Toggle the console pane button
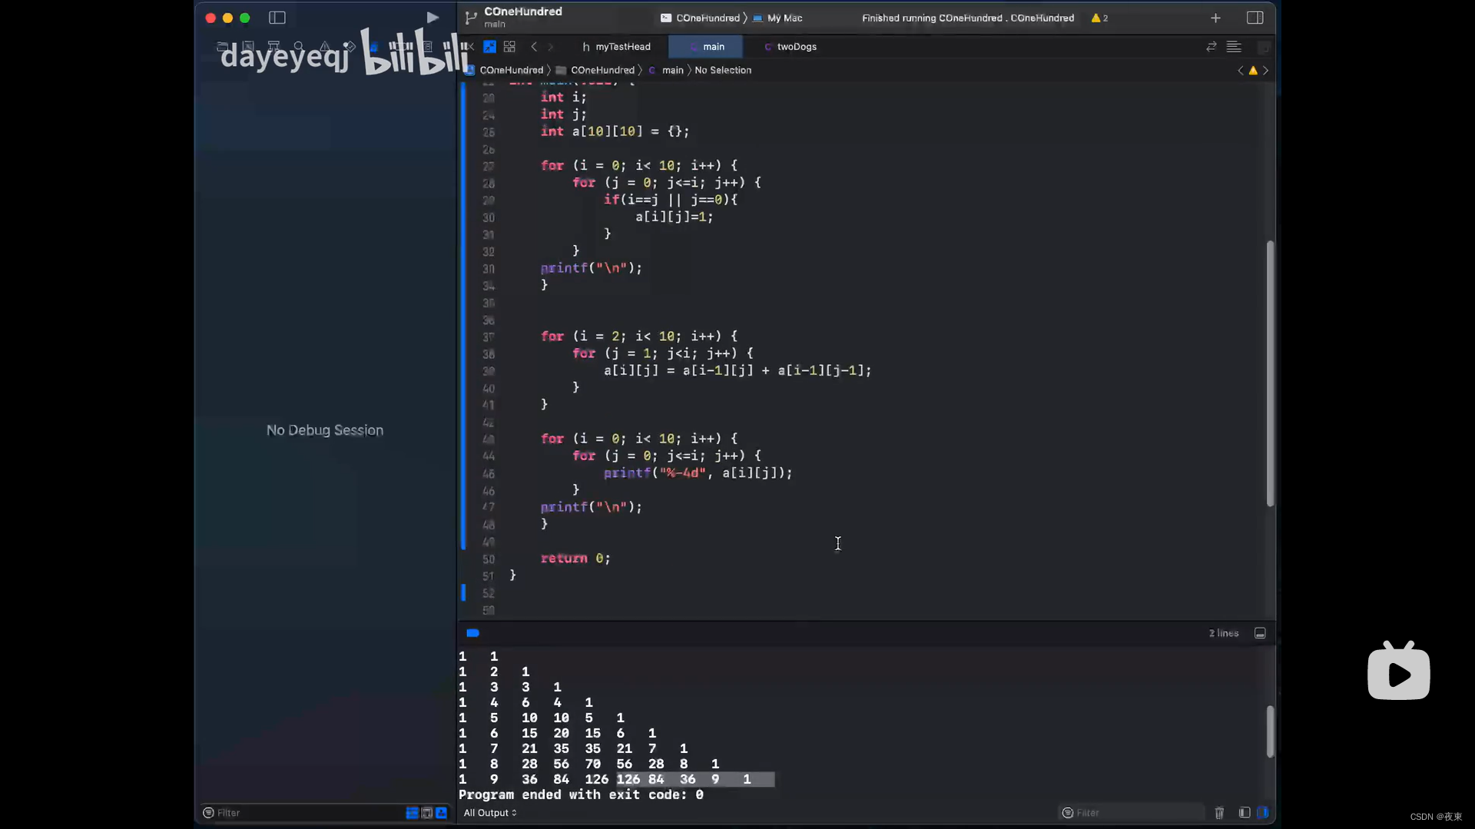1475x829 pixels. pos(1263,813)
